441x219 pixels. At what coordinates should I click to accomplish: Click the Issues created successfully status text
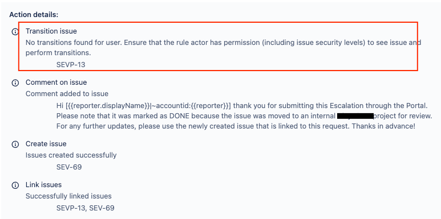(71, 155)
